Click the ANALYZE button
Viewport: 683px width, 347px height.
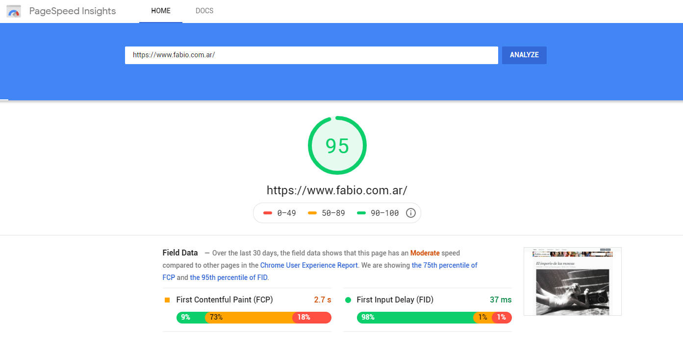[524, 55]
